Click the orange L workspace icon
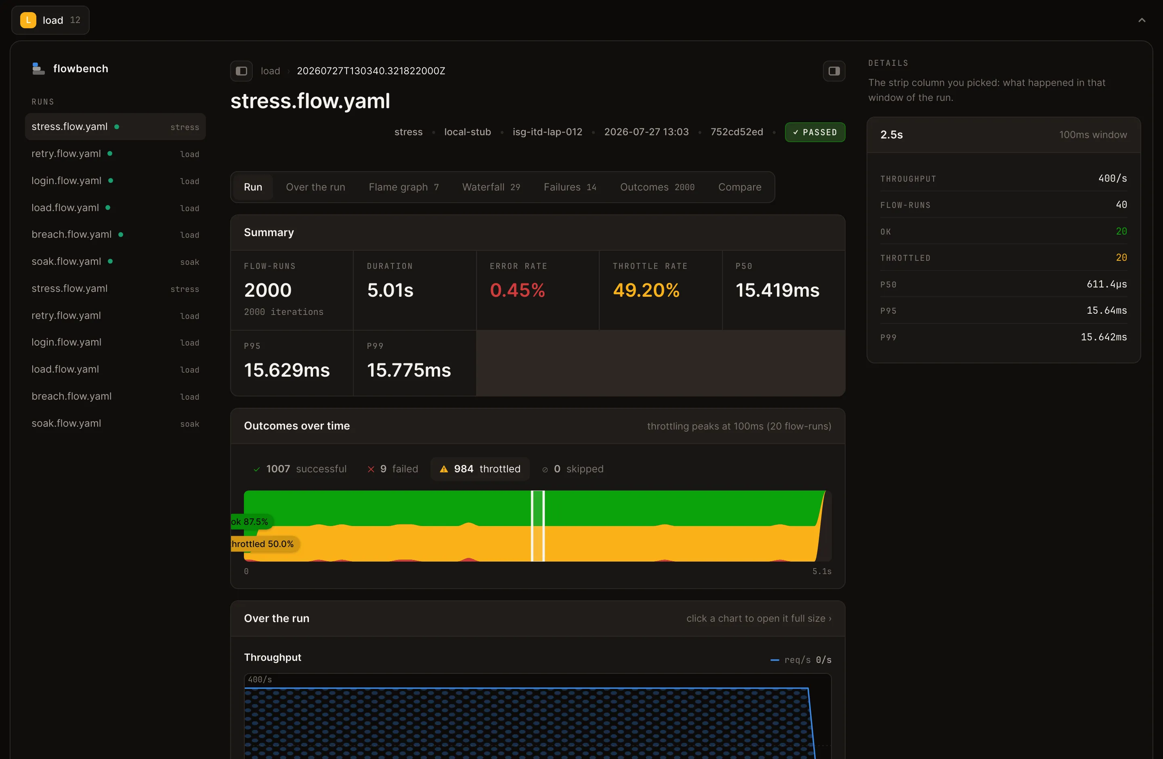This screenshot has width=1163, height=759. point(28,20)
